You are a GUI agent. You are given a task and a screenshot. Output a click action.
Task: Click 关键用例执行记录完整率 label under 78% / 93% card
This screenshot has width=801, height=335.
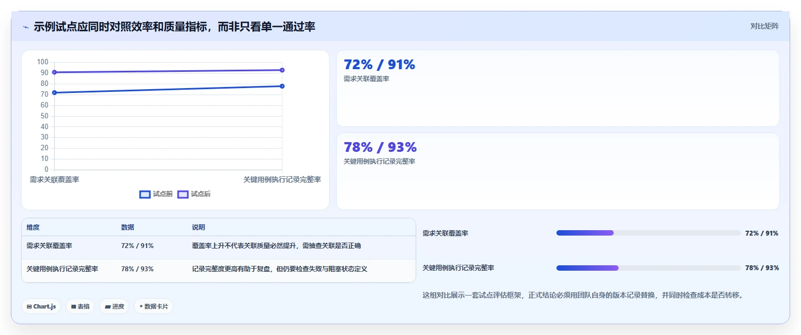click(379, 162)
